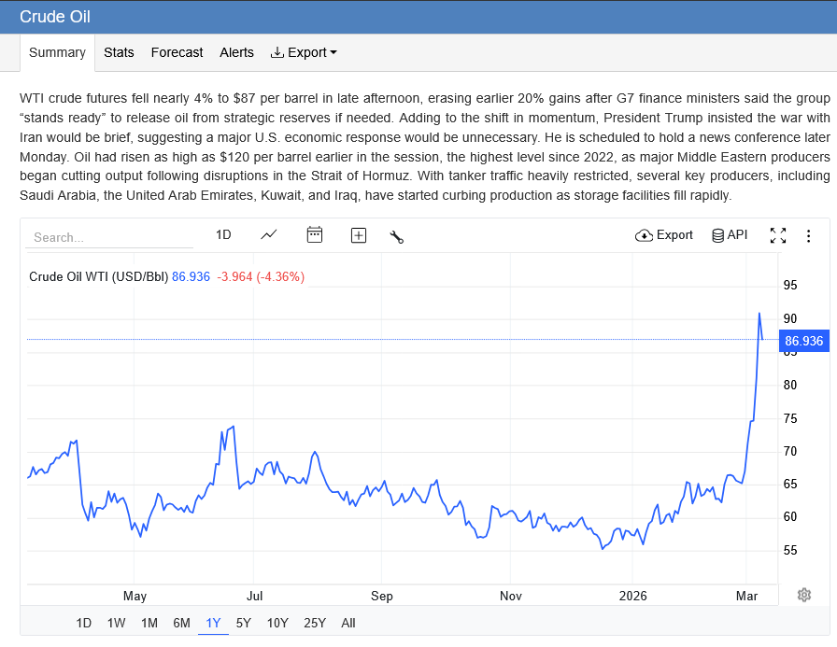Switch to the Stats tab

click(x=119, y=52)
